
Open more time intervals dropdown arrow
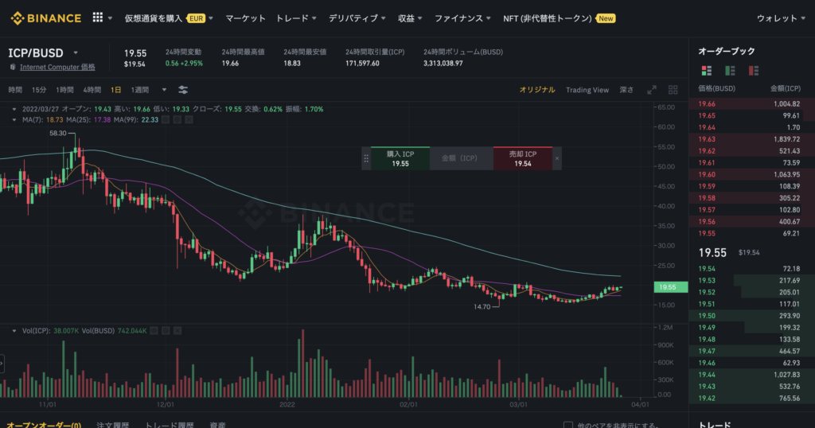pyautogui.click(x=164, y=90)
